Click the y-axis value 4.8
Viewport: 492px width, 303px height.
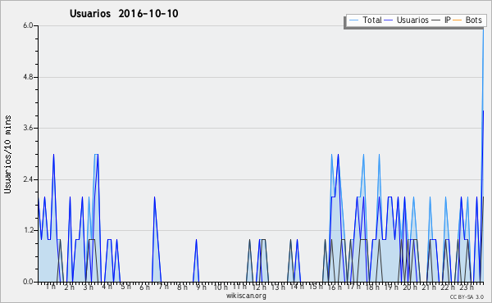[x=28, y=77]
